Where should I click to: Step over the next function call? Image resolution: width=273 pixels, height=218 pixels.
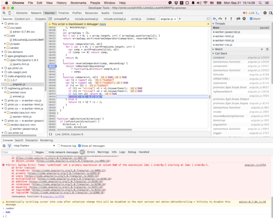(220, 19)
